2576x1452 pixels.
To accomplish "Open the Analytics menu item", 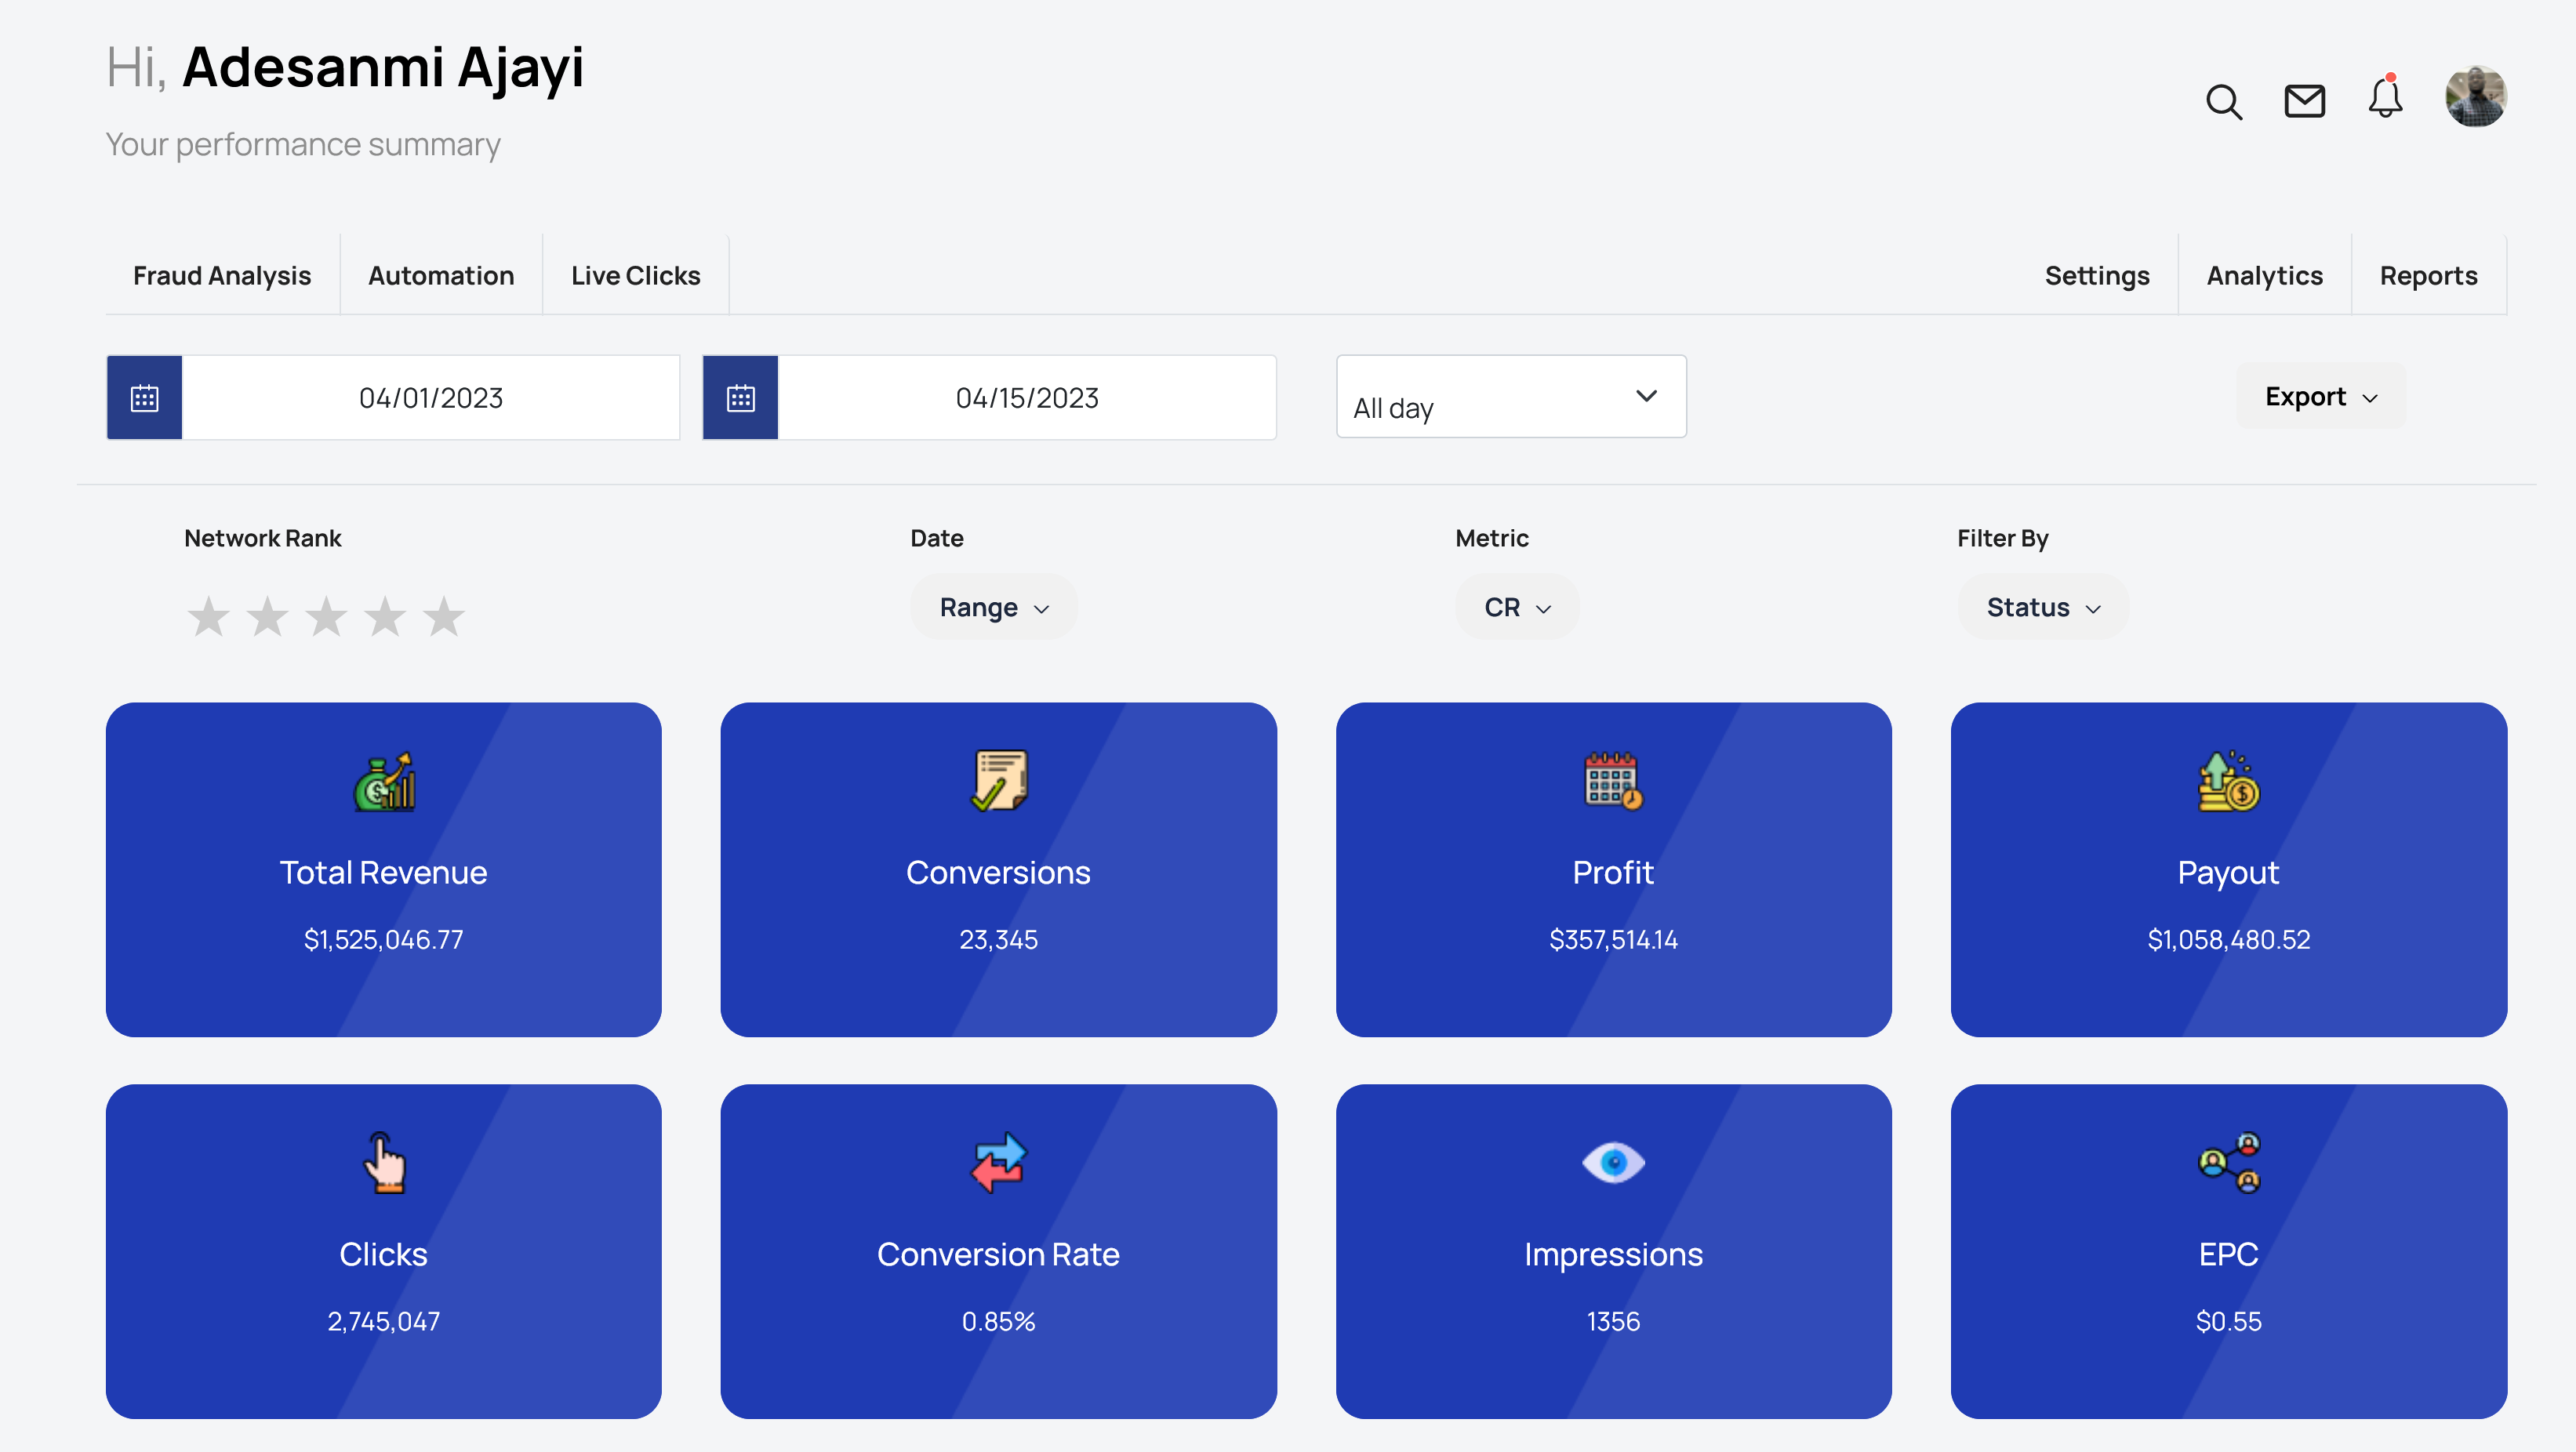I will click(2265, 274).
